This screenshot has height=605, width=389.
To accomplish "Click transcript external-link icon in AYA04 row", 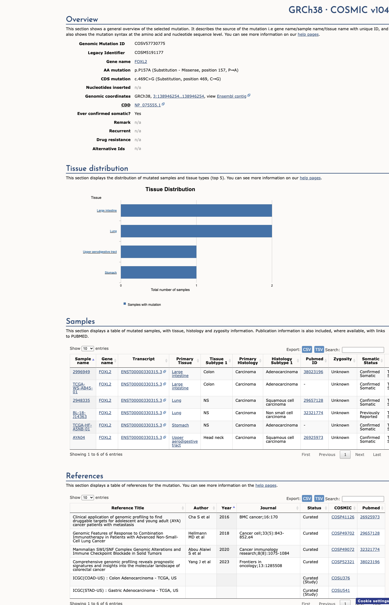I will (165, 437).
